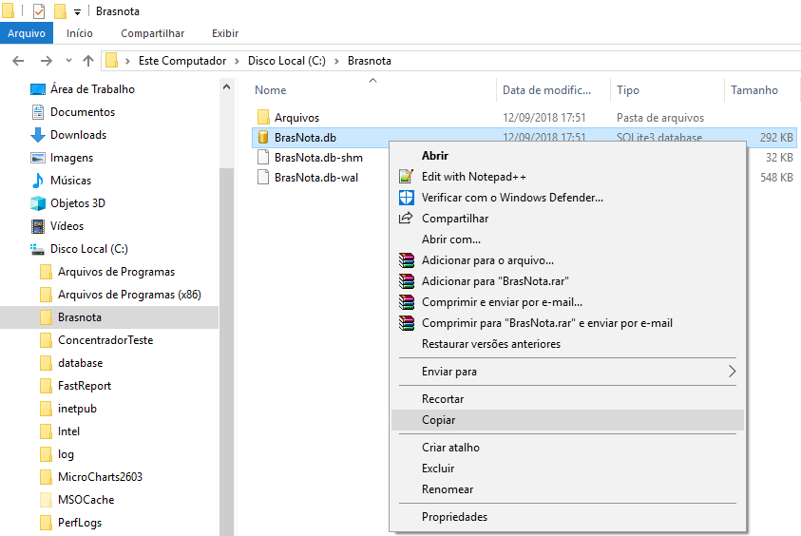
Task: Choose Excluir in the context menu
Action: [x=567, y=469]
